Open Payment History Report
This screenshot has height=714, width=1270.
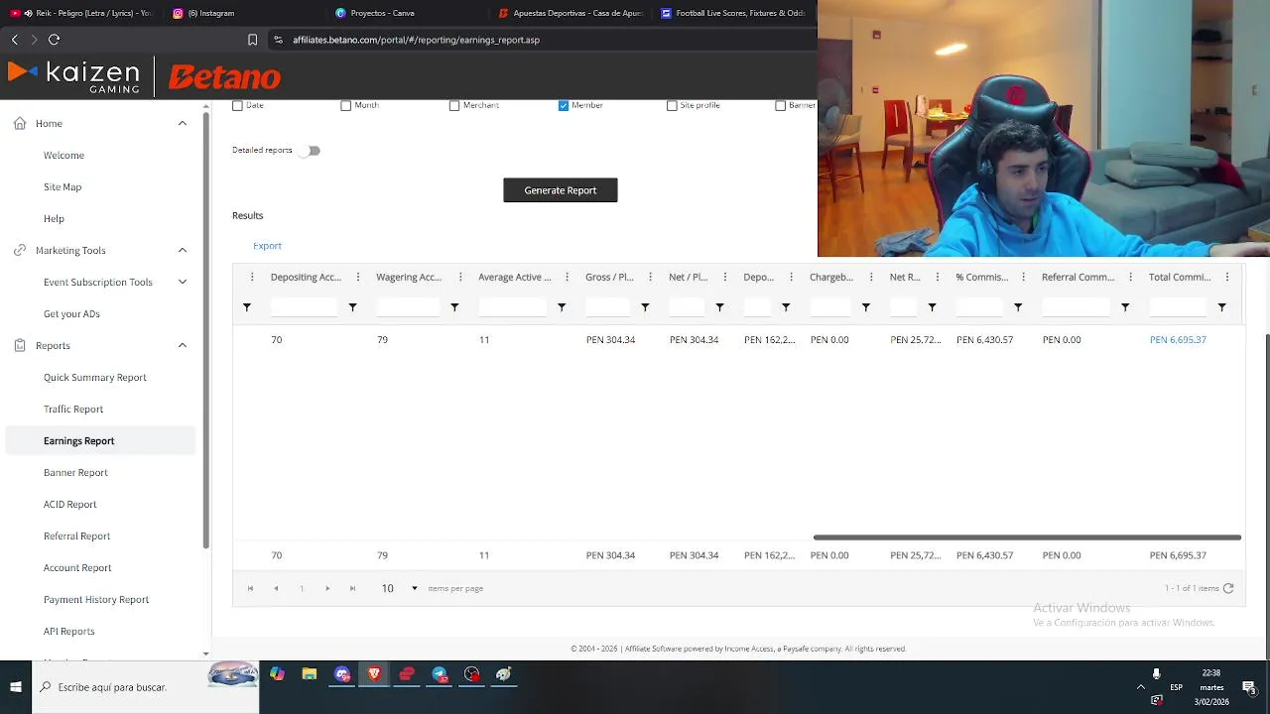coord(96,599)
